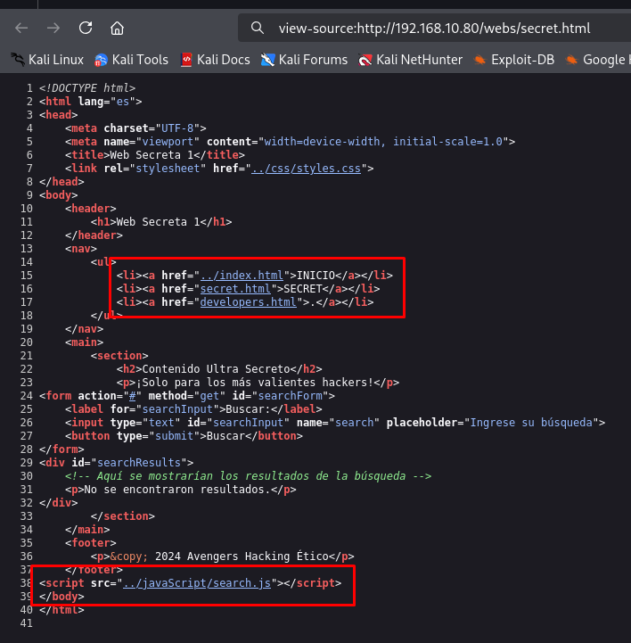The height and width of the screenshot is (643, 631).
Task: Click the Kali Tools bookmark icon
Action: tap(101, 61)
